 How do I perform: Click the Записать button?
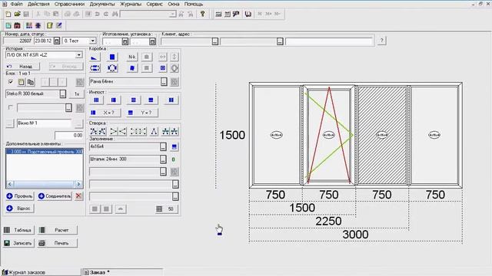18,243
